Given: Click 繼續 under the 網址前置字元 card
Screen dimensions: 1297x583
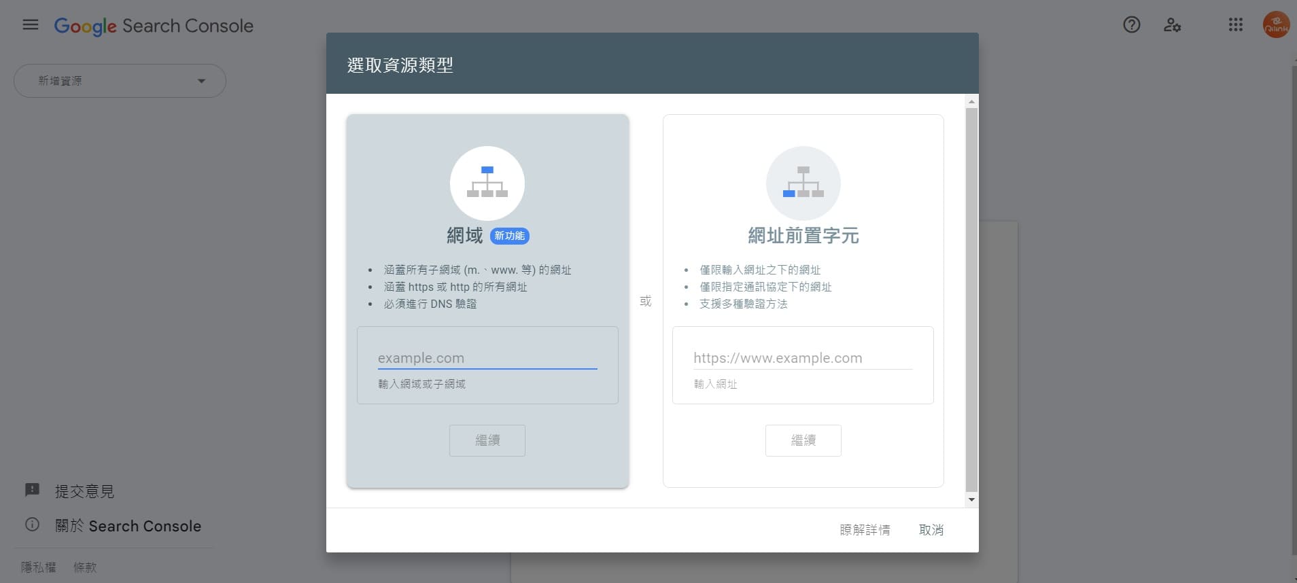Looking at the screenshot, I should click(x=803, y=440).
